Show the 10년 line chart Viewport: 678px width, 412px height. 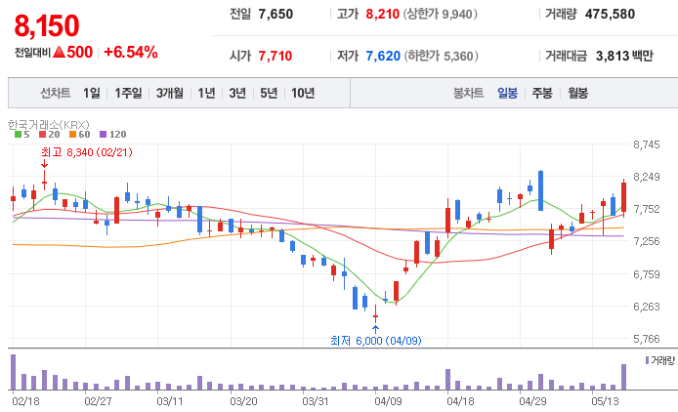tap(303, 93)
